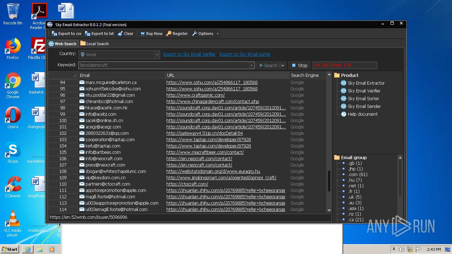452x254 pixels.
Task: Select the .hu (7) email group
Action: click(x=355, y=180)
